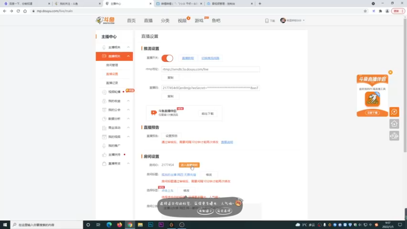Image resolution: width=407 pixels, height=229 pixels.
Task: Click 修改 next to 选择标签
Action: tap(186, 190)
